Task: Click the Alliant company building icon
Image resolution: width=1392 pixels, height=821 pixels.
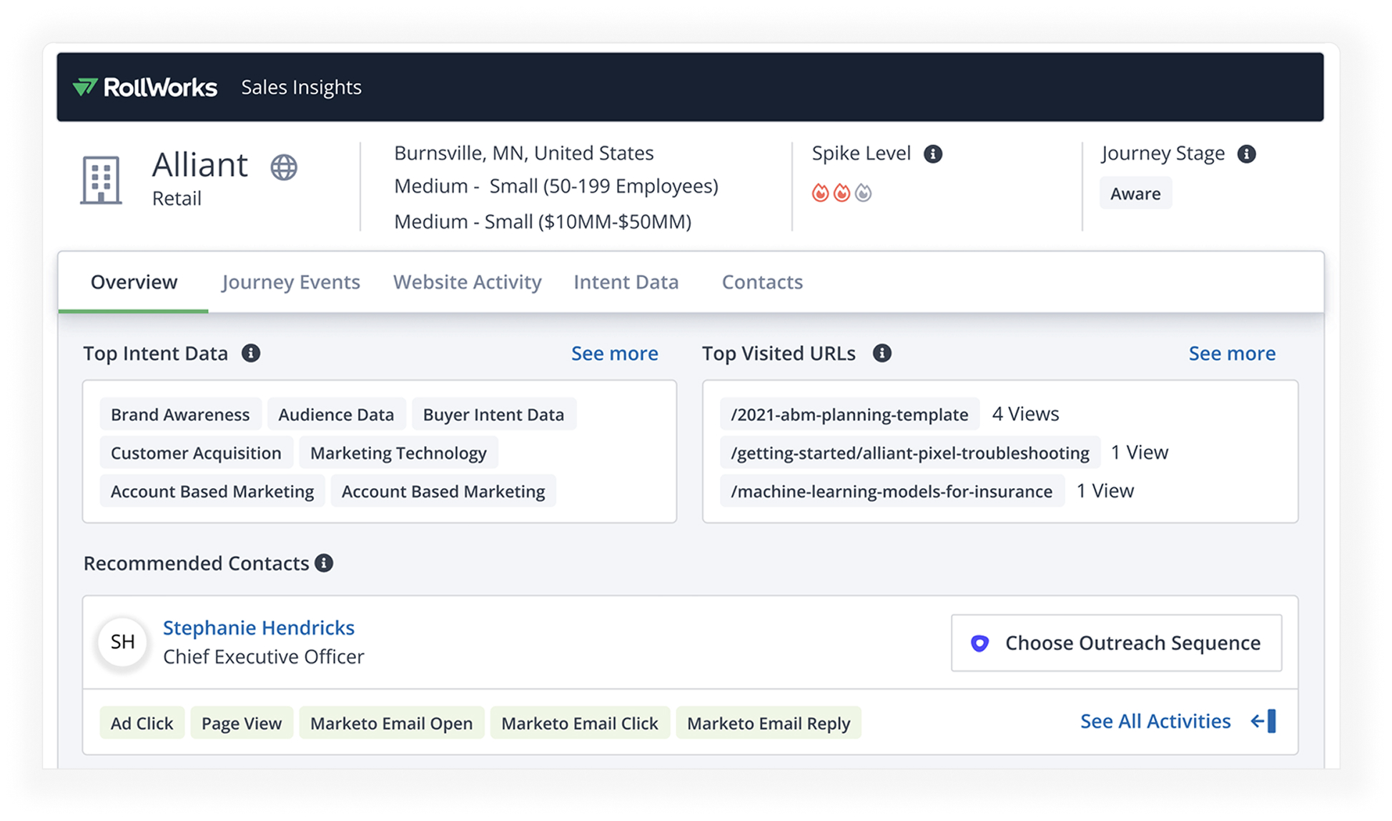Action: (x=101, y=179)
